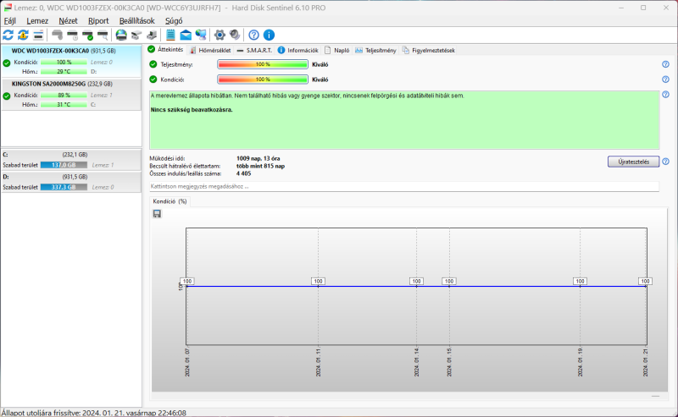The height and width of the screenshot is (417, 678).
Task: Click the save chart floppy icon
Action: (157, 214)
